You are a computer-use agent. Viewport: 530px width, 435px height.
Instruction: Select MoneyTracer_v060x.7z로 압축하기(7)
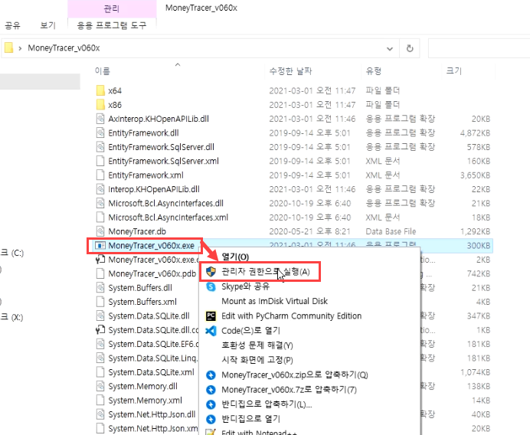point(289,390)
